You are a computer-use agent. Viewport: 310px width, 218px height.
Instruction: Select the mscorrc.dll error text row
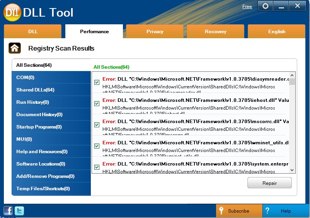pyautogui.click(x=195, y=122)
